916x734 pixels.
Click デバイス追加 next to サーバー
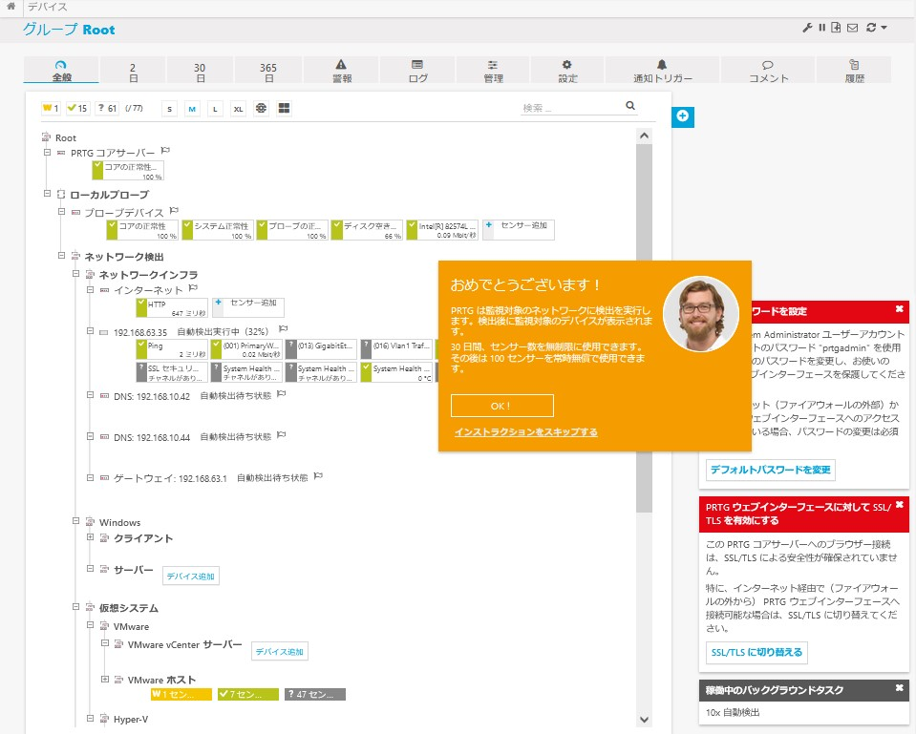190,576
